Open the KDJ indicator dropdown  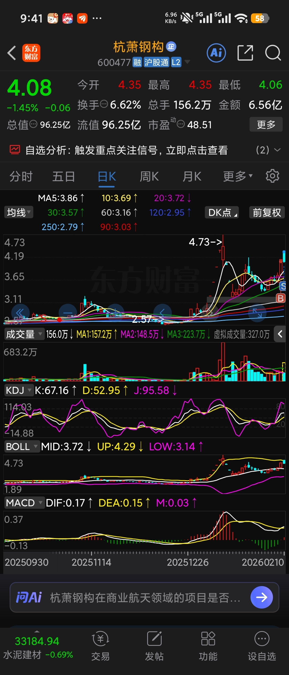pyautogui.click(x=19, y=390)
